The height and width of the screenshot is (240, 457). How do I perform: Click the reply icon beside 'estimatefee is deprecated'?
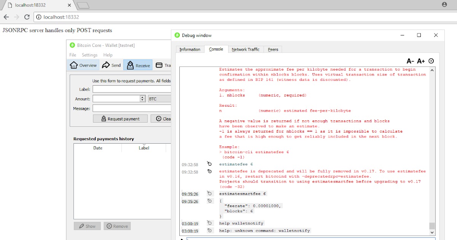(209, 171)
